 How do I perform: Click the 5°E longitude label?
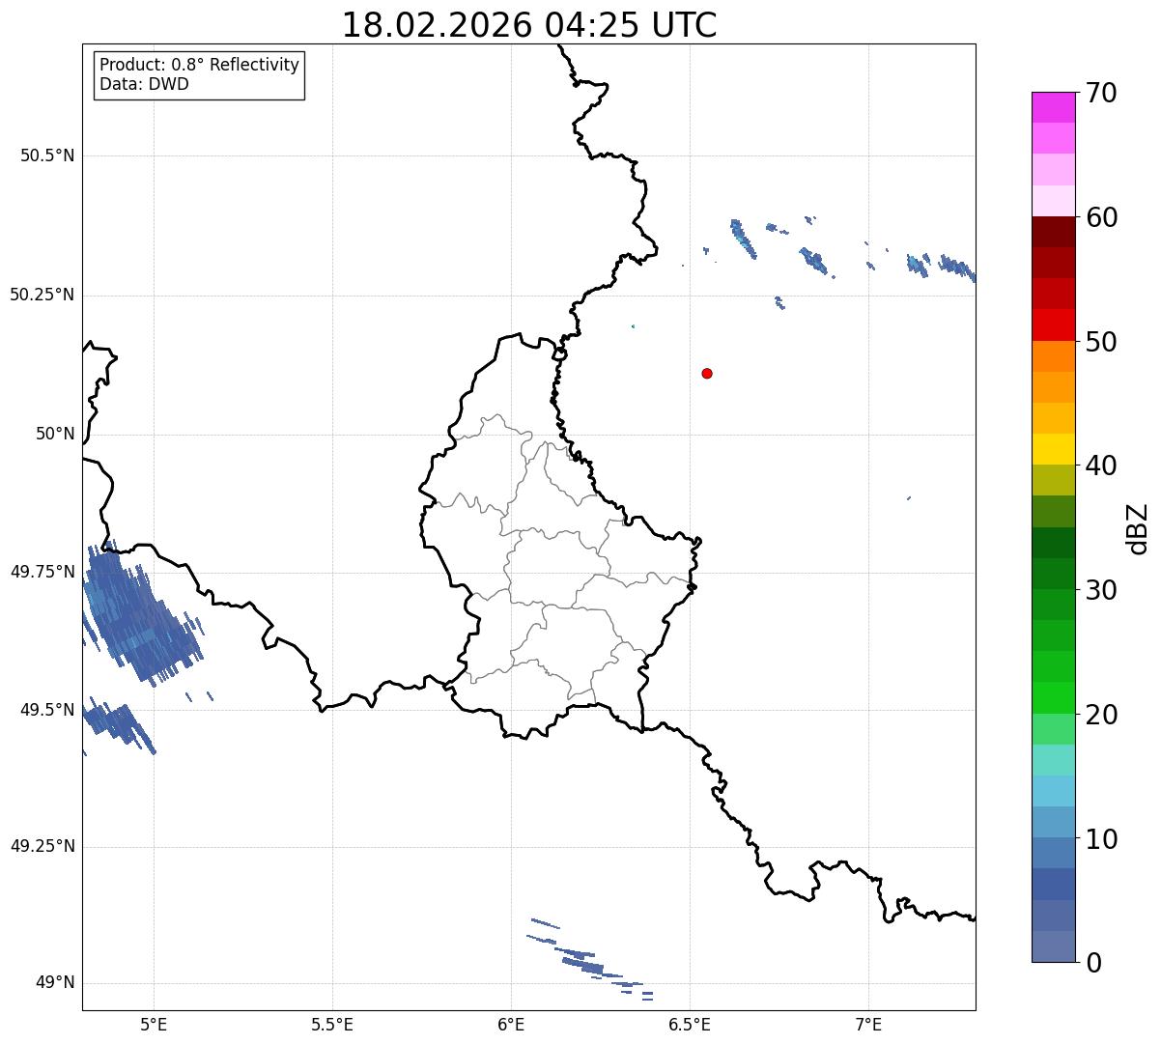pos(155,1024)
